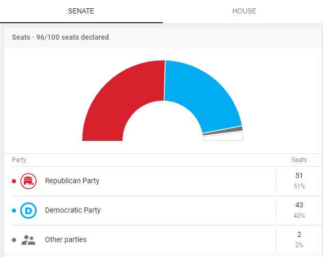Click the white undeclared seats chart slice
Screen dimensions: 323x257
pos(223,137)
